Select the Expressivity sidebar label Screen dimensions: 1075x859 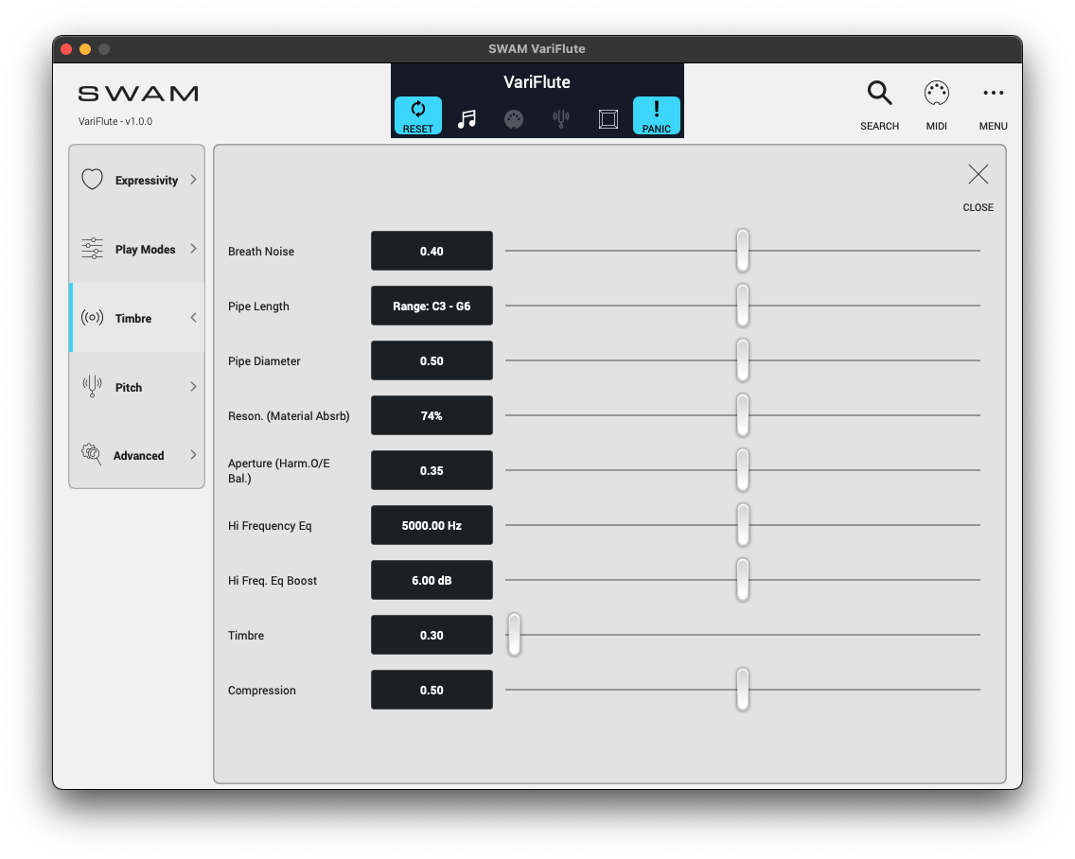(146, 181)
